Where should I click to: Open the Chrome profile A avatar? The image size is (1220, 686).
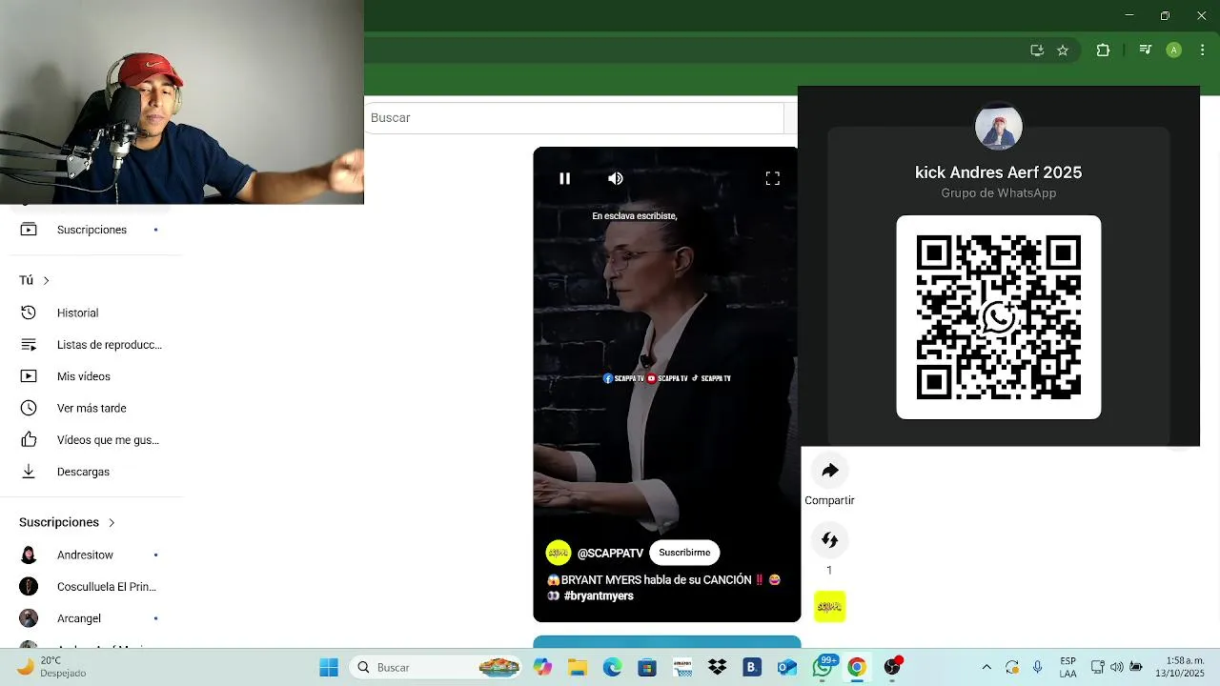1174,50
